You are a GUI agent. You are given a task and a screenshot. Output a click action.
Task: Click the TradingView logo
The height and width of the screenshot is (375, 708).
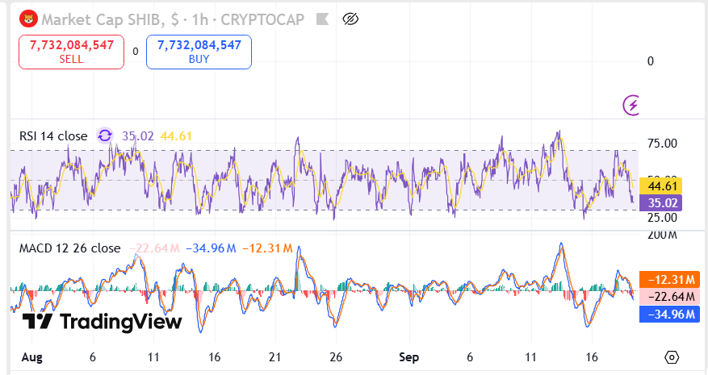(102, 323)
